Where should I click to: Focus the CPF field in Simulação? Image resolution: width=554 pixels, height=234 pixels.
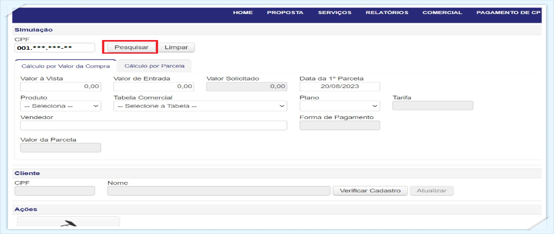pyautogui.click(x=55, y=48)
